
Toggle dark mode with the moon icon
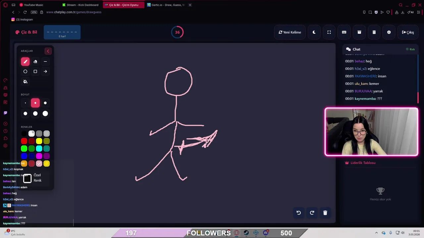pyautogui.click(x=314, y=32)
